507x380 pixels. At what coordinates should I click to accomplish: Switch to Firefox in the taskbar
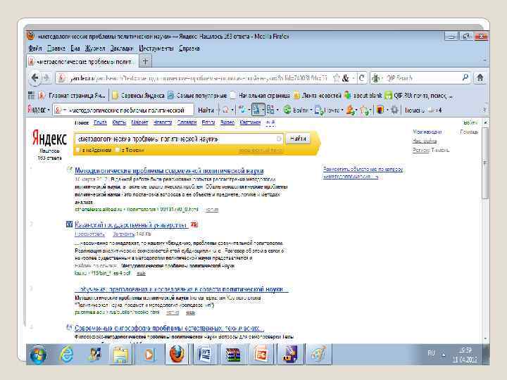click(x=177, y=354)
